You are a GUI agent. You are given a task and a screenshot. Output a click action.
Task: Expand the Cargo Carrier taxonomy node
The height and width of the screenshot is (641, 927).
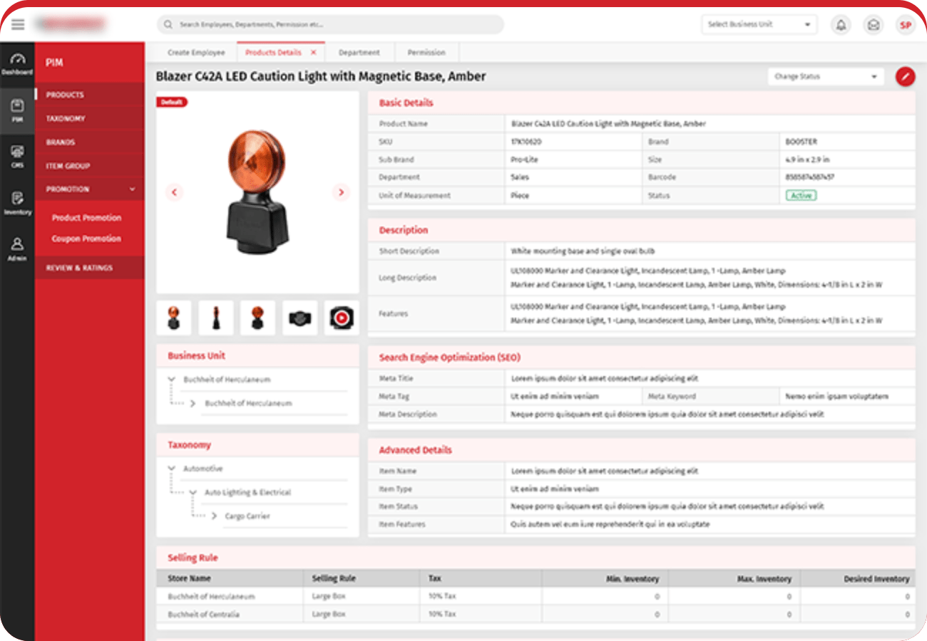(214, 516)
